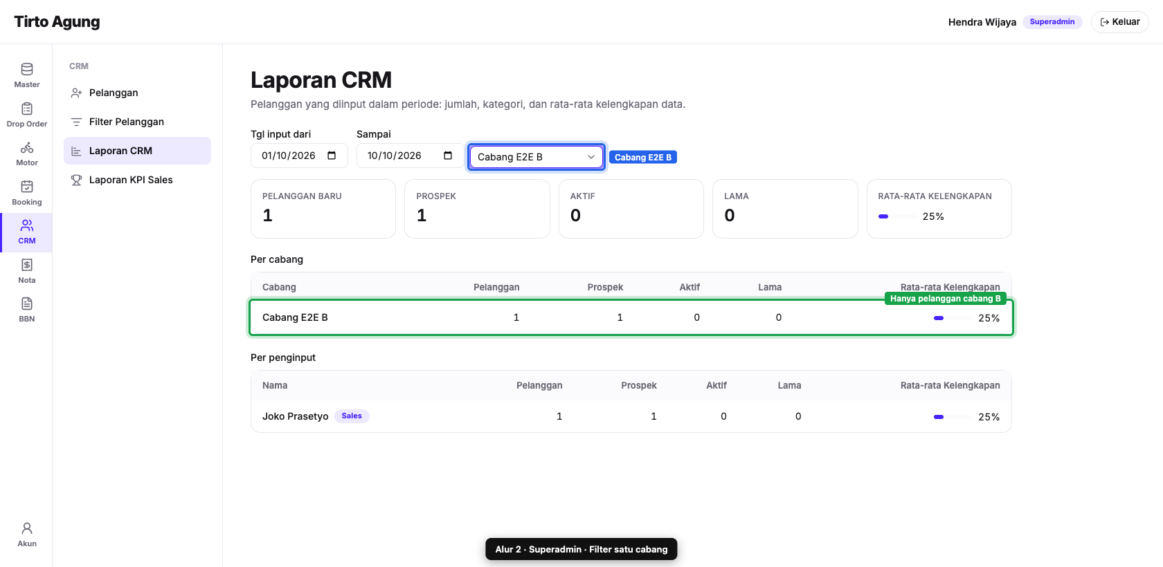Click the Rata-rata Kelengkapan card progress bar
This screenshot has width=1163, height=567.
tap(896, 216)
